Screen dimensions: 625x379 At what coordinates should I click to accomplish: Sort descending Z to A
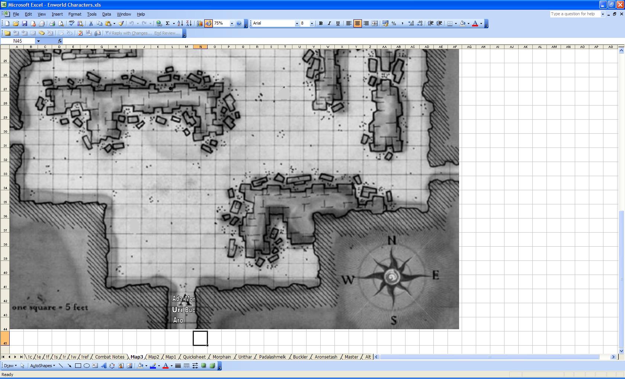(189, 23)
